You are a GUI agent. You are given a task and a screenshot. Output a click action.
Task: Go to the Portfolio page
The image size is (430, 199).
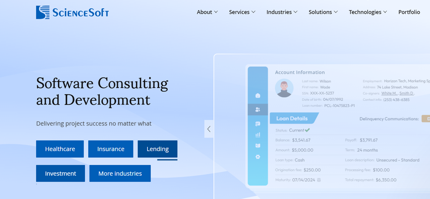pos(409,12)
